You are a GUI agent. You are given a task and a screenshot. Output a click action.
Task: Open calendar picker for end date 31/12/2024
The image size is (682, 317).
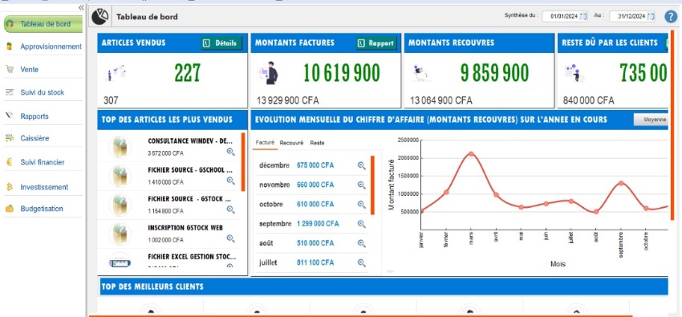[x=650, y=17]
